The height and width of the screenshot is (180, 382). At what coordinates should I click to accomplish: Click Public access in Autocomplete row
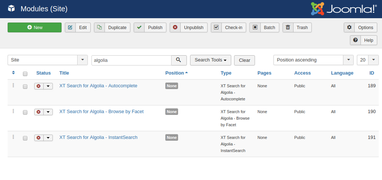click(x=300, y=86)
